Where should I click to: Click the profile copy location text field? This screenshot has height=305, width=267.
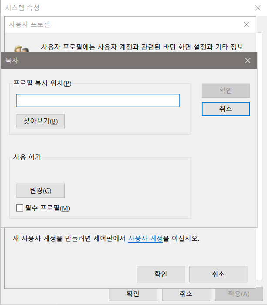click(x=98, y=101)
